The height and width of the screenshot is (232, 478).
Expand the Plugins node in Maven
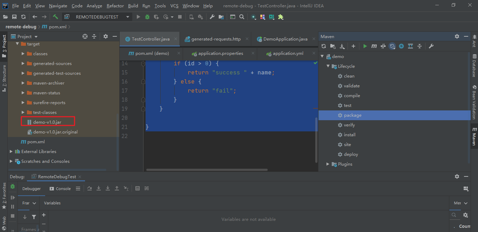tap(328, 164)
